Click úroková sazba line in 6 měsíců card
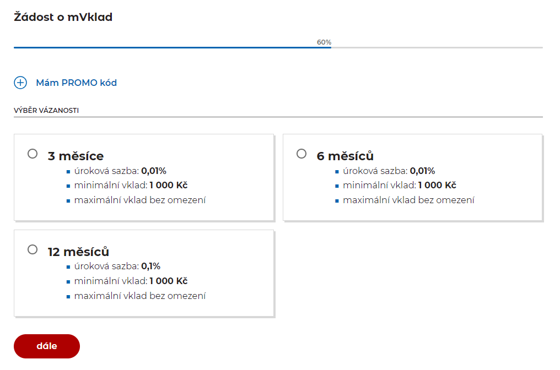 [389, 171]
